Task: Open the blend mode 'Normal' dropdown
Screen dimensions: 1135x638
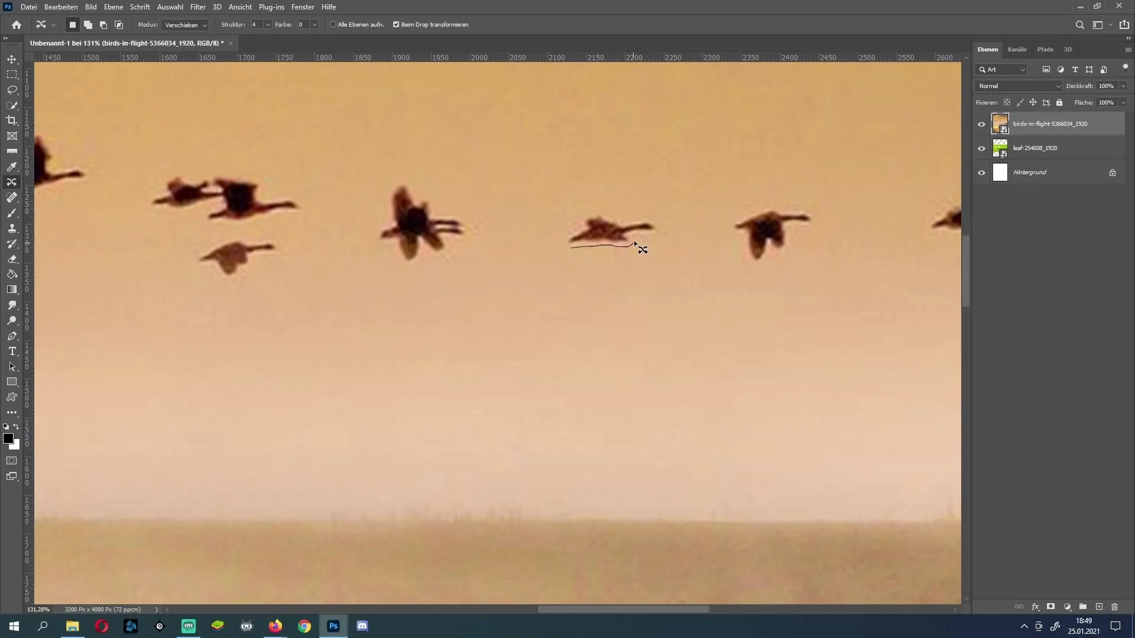Action: point(1019,86)
